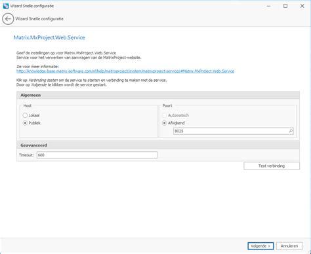Open the knowledge-base help hyperlink
311x254 pixels.
click(x=125, y=71)
